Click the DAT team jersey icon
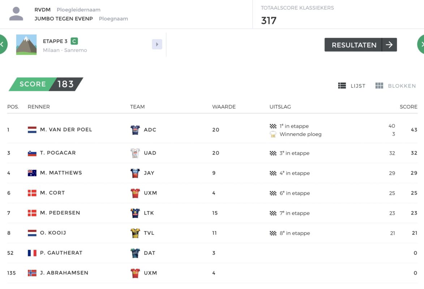424x289 pixels. (x=135, y=253)
